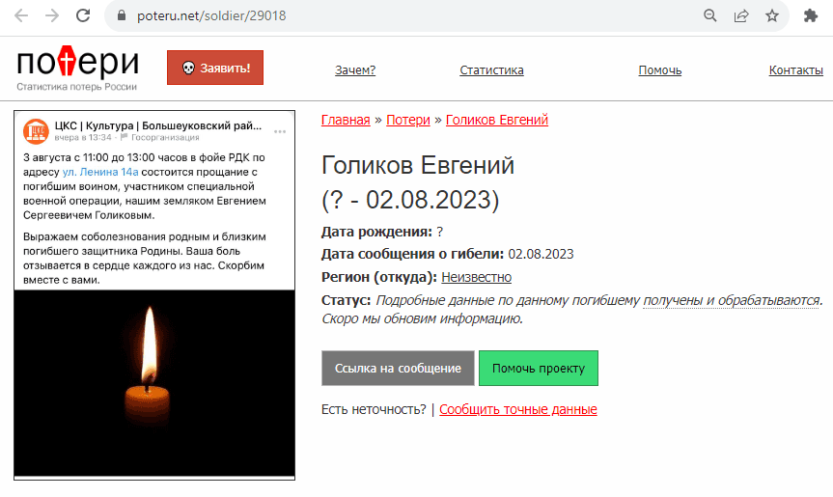
Task: Bookmark this page with star icon
Action: 772,15
